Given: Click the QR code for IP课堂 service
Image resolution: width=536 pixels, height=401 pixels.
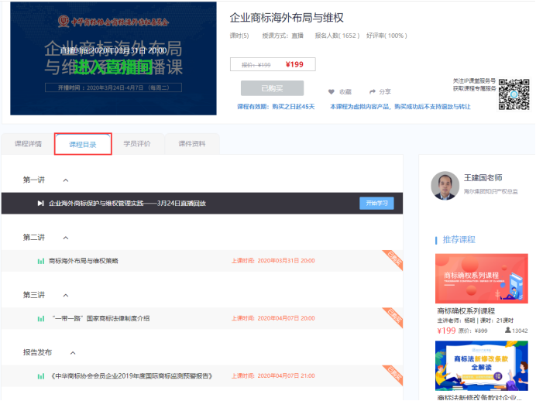Looking at the screenshot, I should [514, 94].
